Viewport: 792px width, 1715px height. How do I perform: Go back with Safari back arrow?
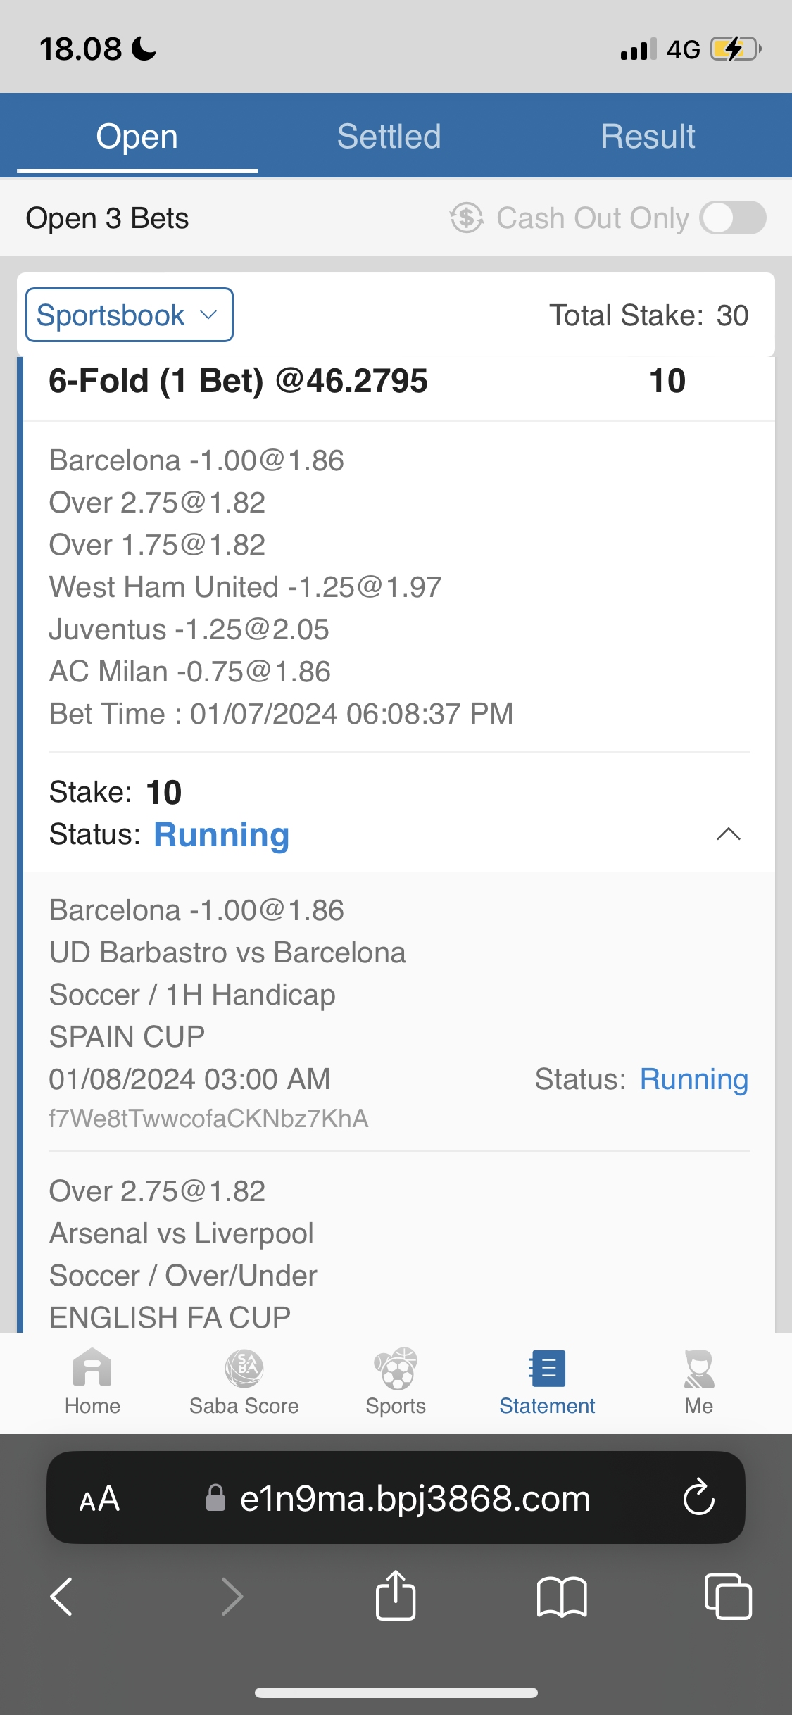pos(62,1596)
